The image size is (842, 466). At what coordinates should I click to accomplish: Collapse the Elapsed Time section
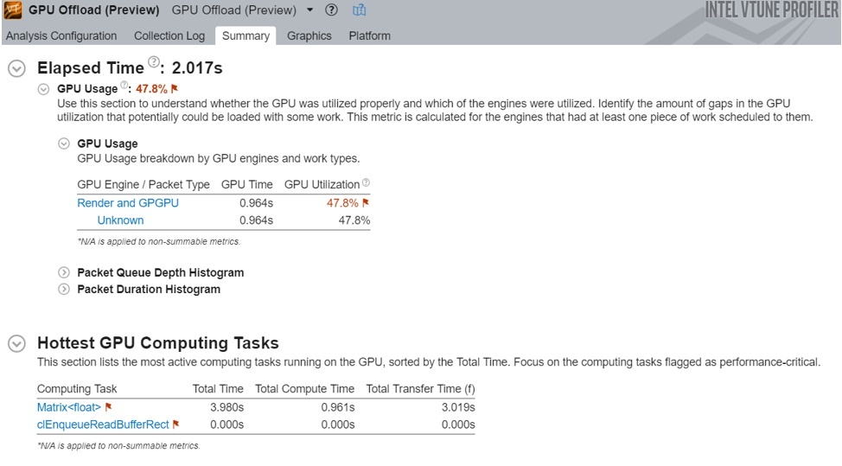tap(16, 68)
